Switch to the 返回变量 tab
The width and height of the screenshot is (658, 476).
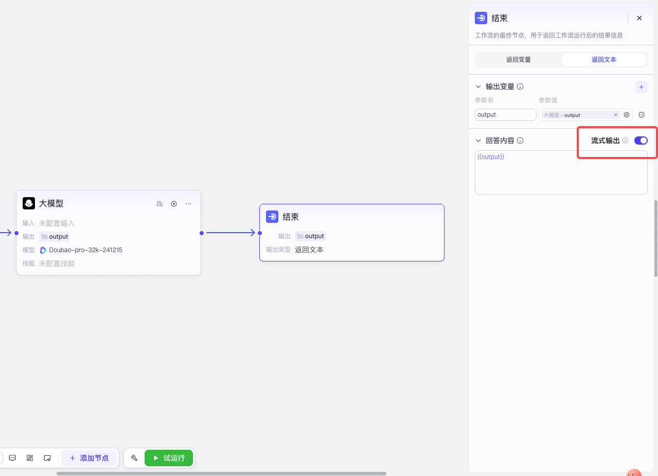[518, 60]
